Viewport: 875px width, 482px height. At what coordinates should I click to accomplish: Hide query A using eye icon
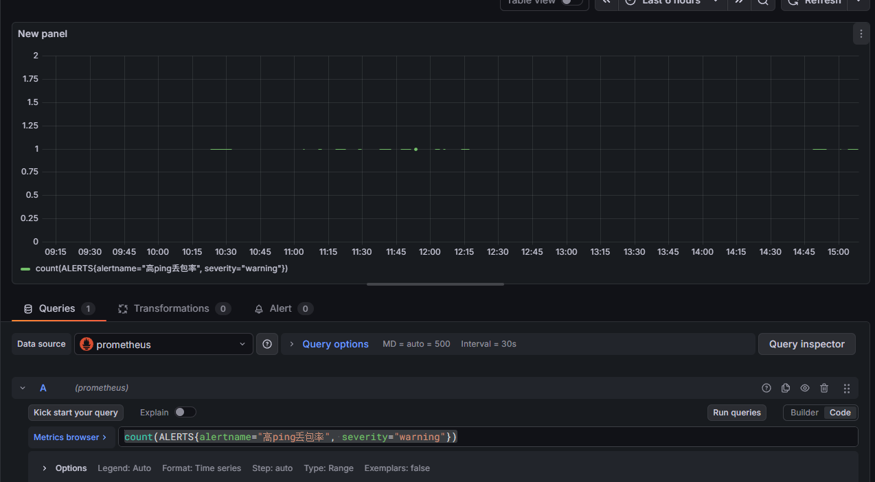[x=805, y=388]
